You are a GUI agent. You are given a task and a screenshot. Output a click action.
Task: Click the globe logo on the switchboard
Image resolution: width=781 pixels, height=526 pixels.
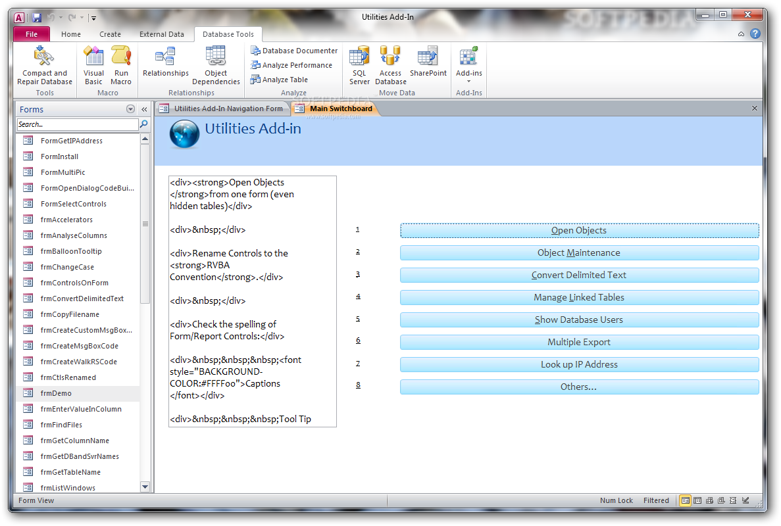tap(184, 134)
